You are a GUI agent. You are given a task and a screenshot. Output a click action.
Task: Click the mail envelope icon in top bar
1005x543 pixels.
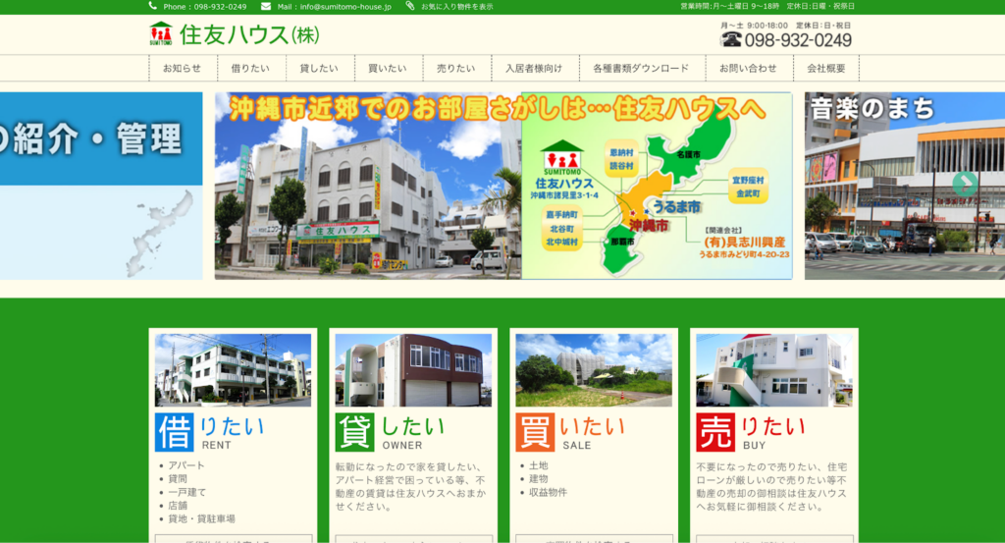pyautogui.click(x=266, y=7)
